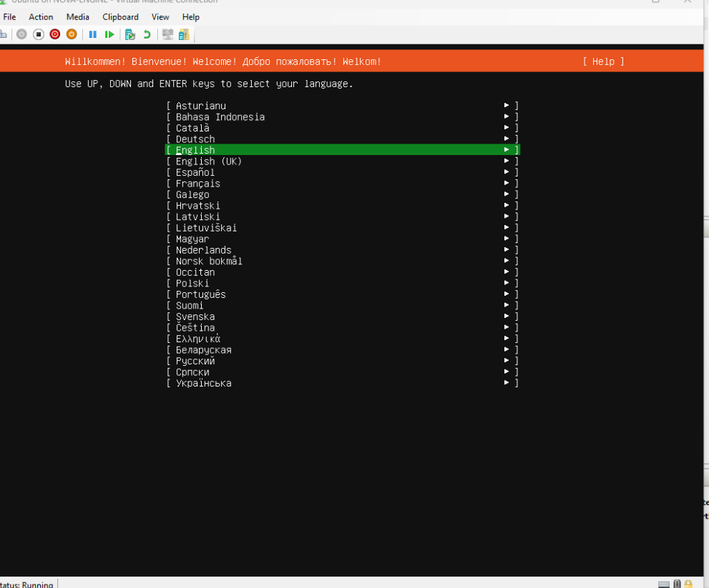Click the orange Save state icon
The height and width of the screenshot is (588, 709).
(x=72, y=34)
